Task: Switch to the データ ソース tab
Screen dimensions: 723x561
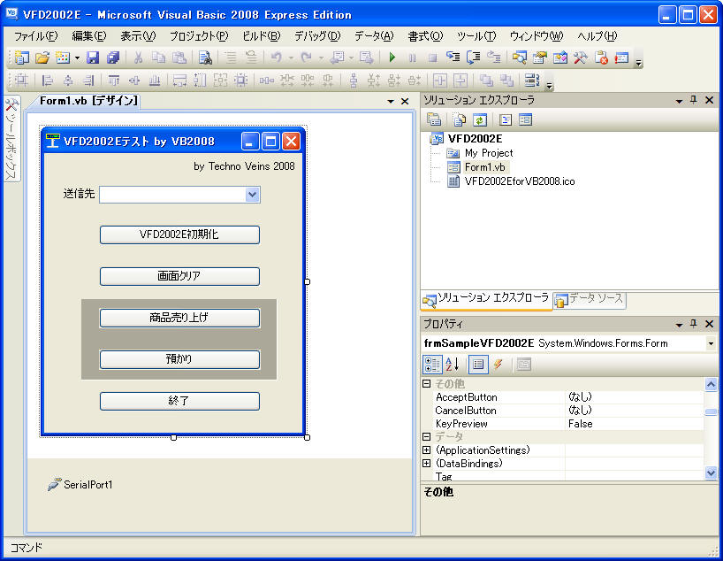Action: coord(590,300)
